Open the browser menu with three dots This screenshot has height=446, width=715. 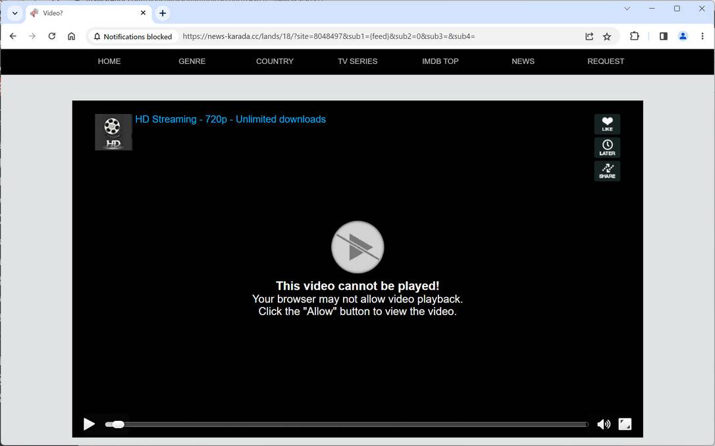pyautogui.click(x=702, y=36)
